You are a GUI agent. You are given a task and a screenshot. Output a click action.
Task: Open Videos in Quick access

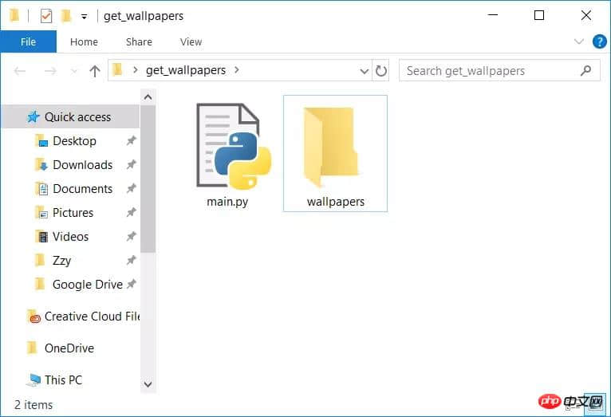70,237
